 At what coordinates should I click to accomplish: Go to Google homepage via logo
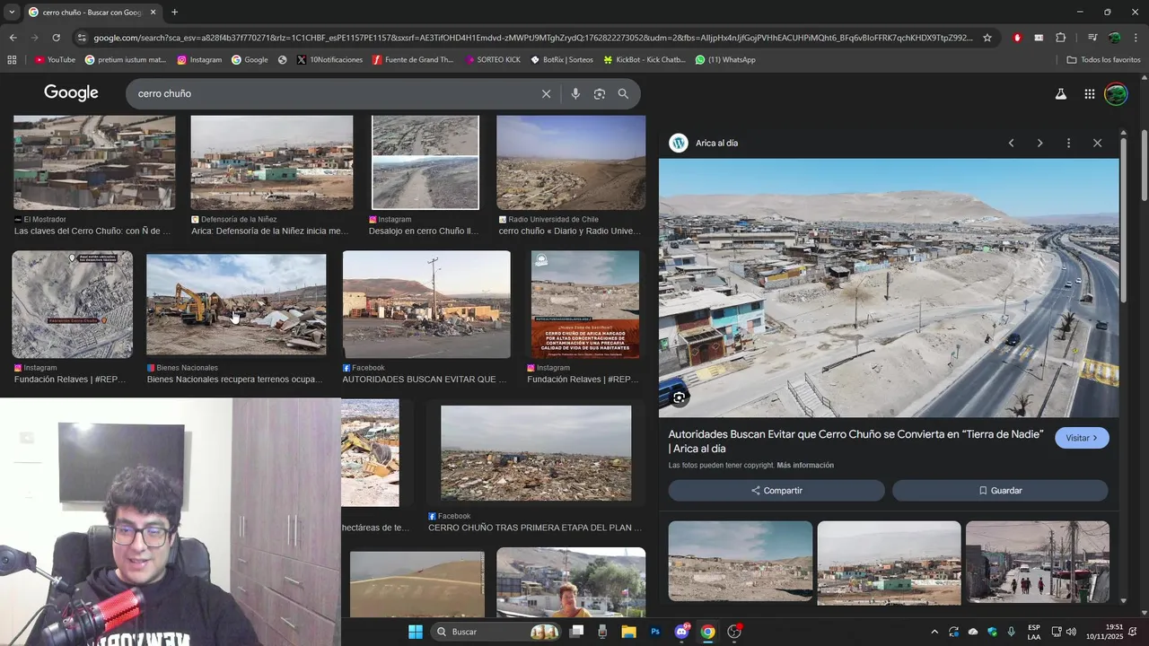click(x=71, y=93)
